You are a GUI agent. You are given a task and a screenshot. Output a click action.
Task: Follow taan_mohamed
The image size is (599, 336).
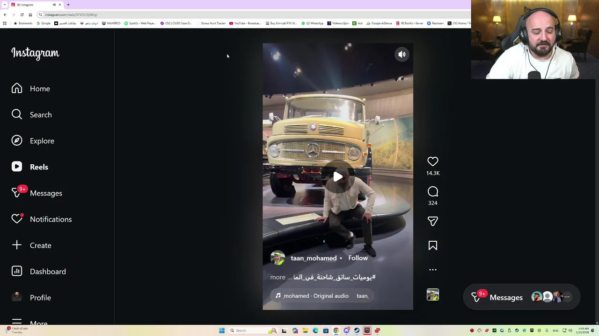click(x=358, y=258)
